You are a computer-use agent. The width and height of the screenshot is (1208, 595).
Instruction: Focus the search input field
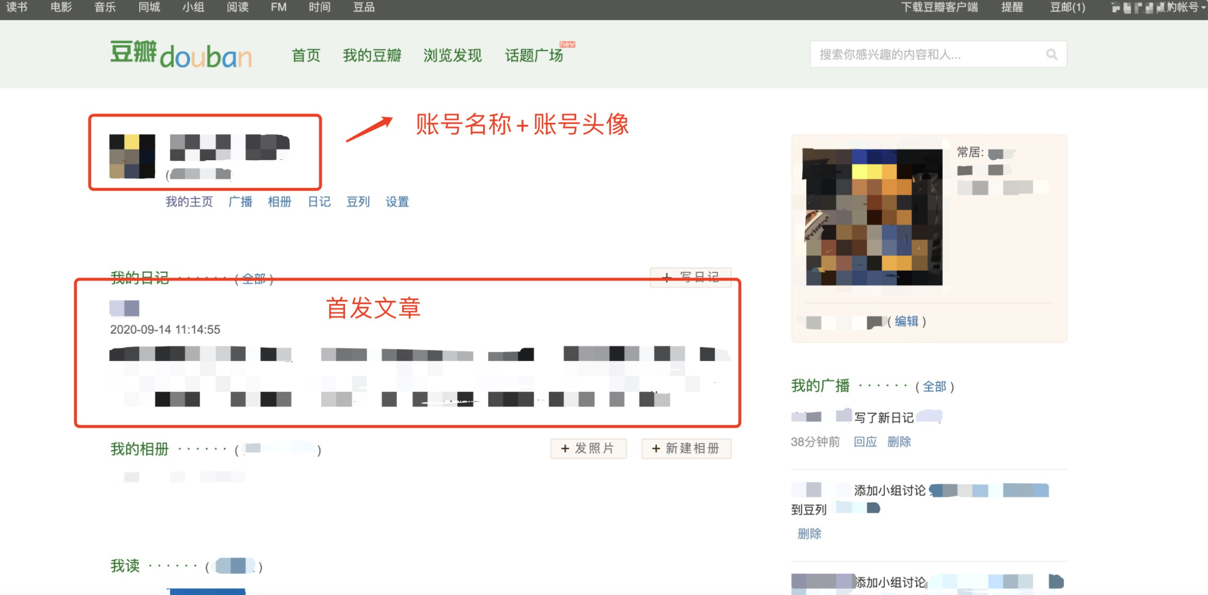pyautogui.click(x=938, y=54)
